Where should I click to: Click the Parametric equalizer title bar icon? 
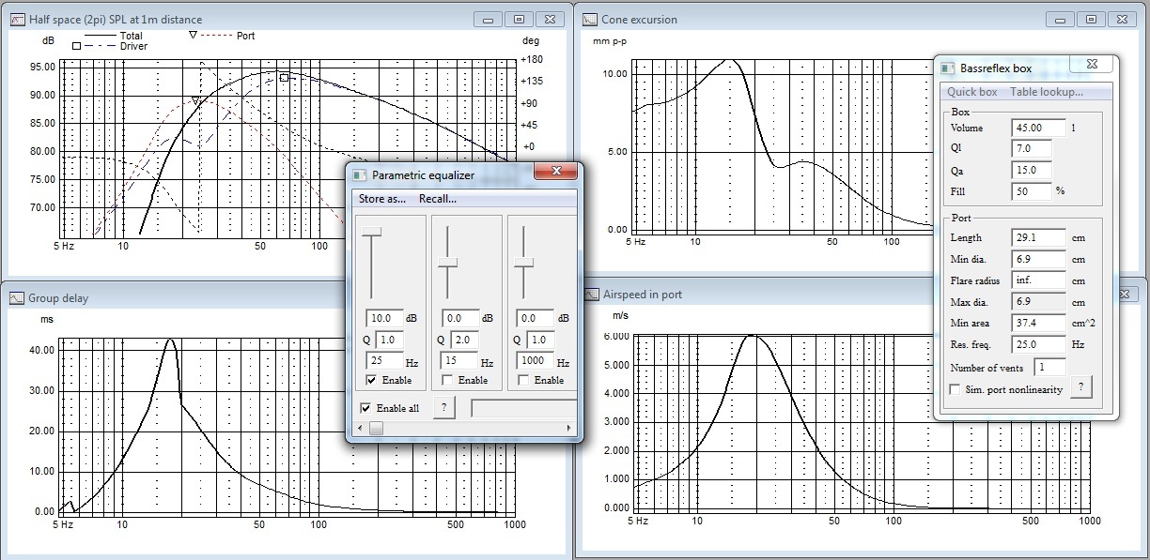[360, 174]
